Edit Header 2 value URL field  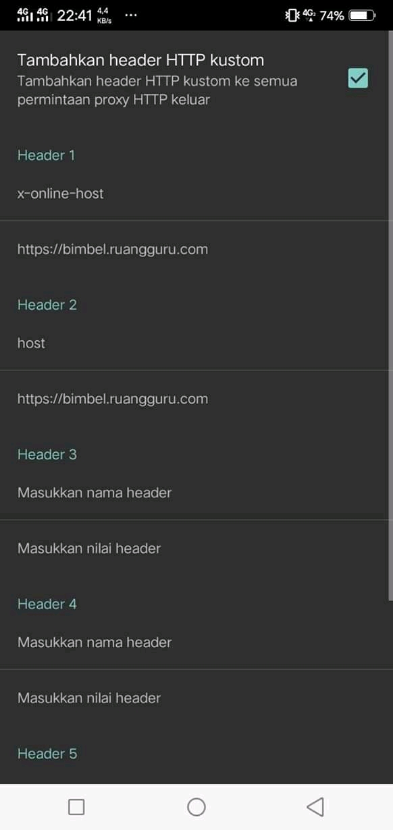[x=196, y=399]
